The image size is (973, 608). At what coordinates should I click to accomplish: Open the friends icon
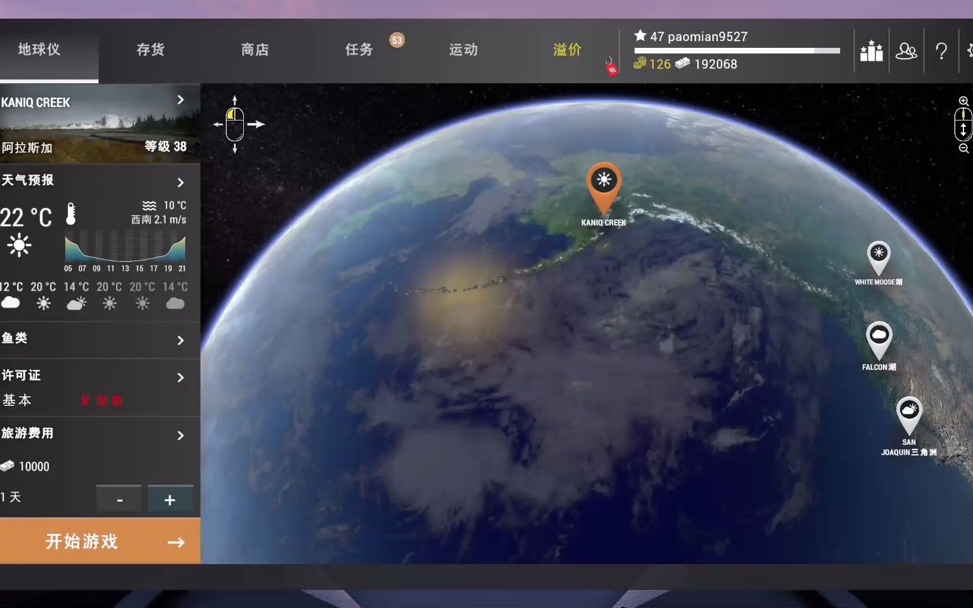pyautogui.click(x=906, y=51)
